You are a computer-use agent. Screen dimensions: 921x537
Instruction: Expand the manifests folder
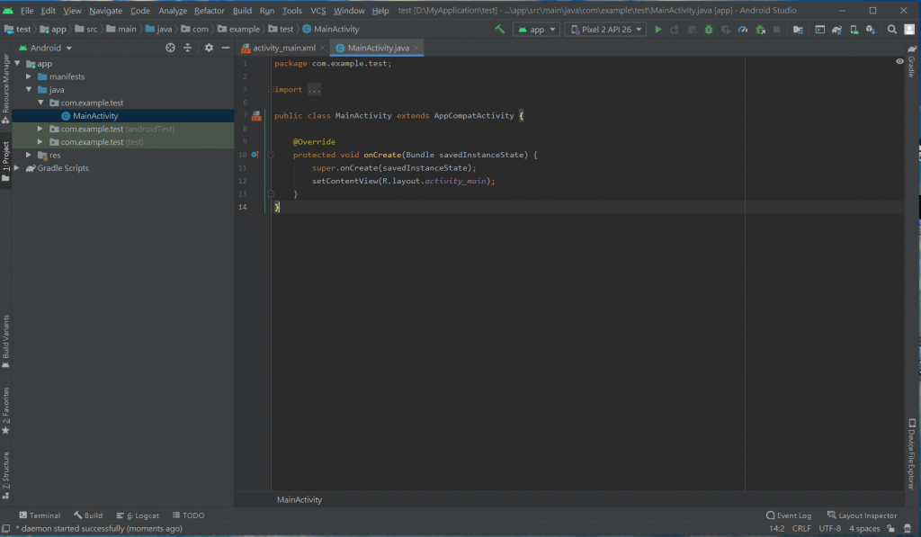29,76
